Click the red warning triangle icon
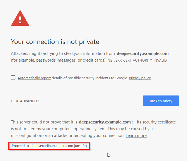The image size is (187, 161). tap(20, 19)
